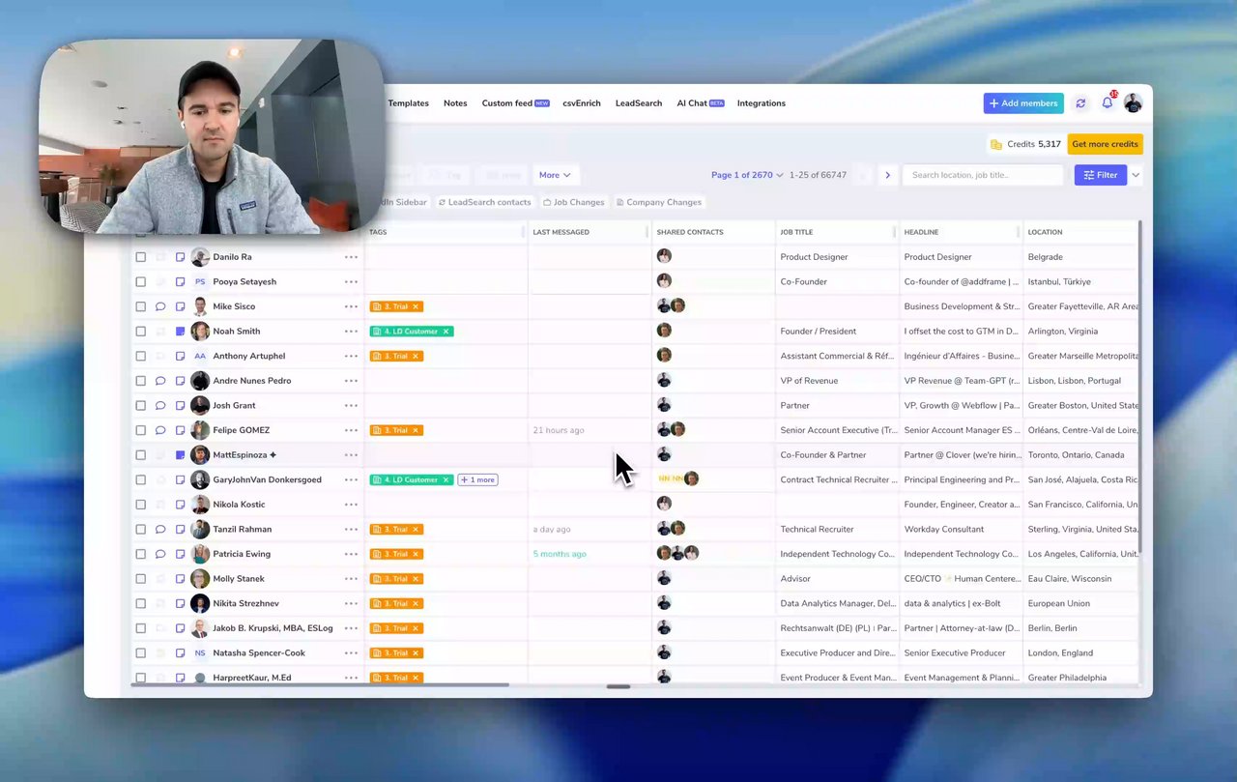Open message icon for Felipe GOMEZ

[160, 430]
